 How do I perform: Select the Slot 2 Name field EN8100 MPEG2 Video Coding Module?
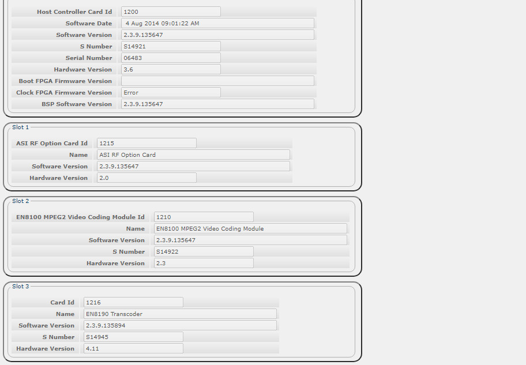[250, 228]
